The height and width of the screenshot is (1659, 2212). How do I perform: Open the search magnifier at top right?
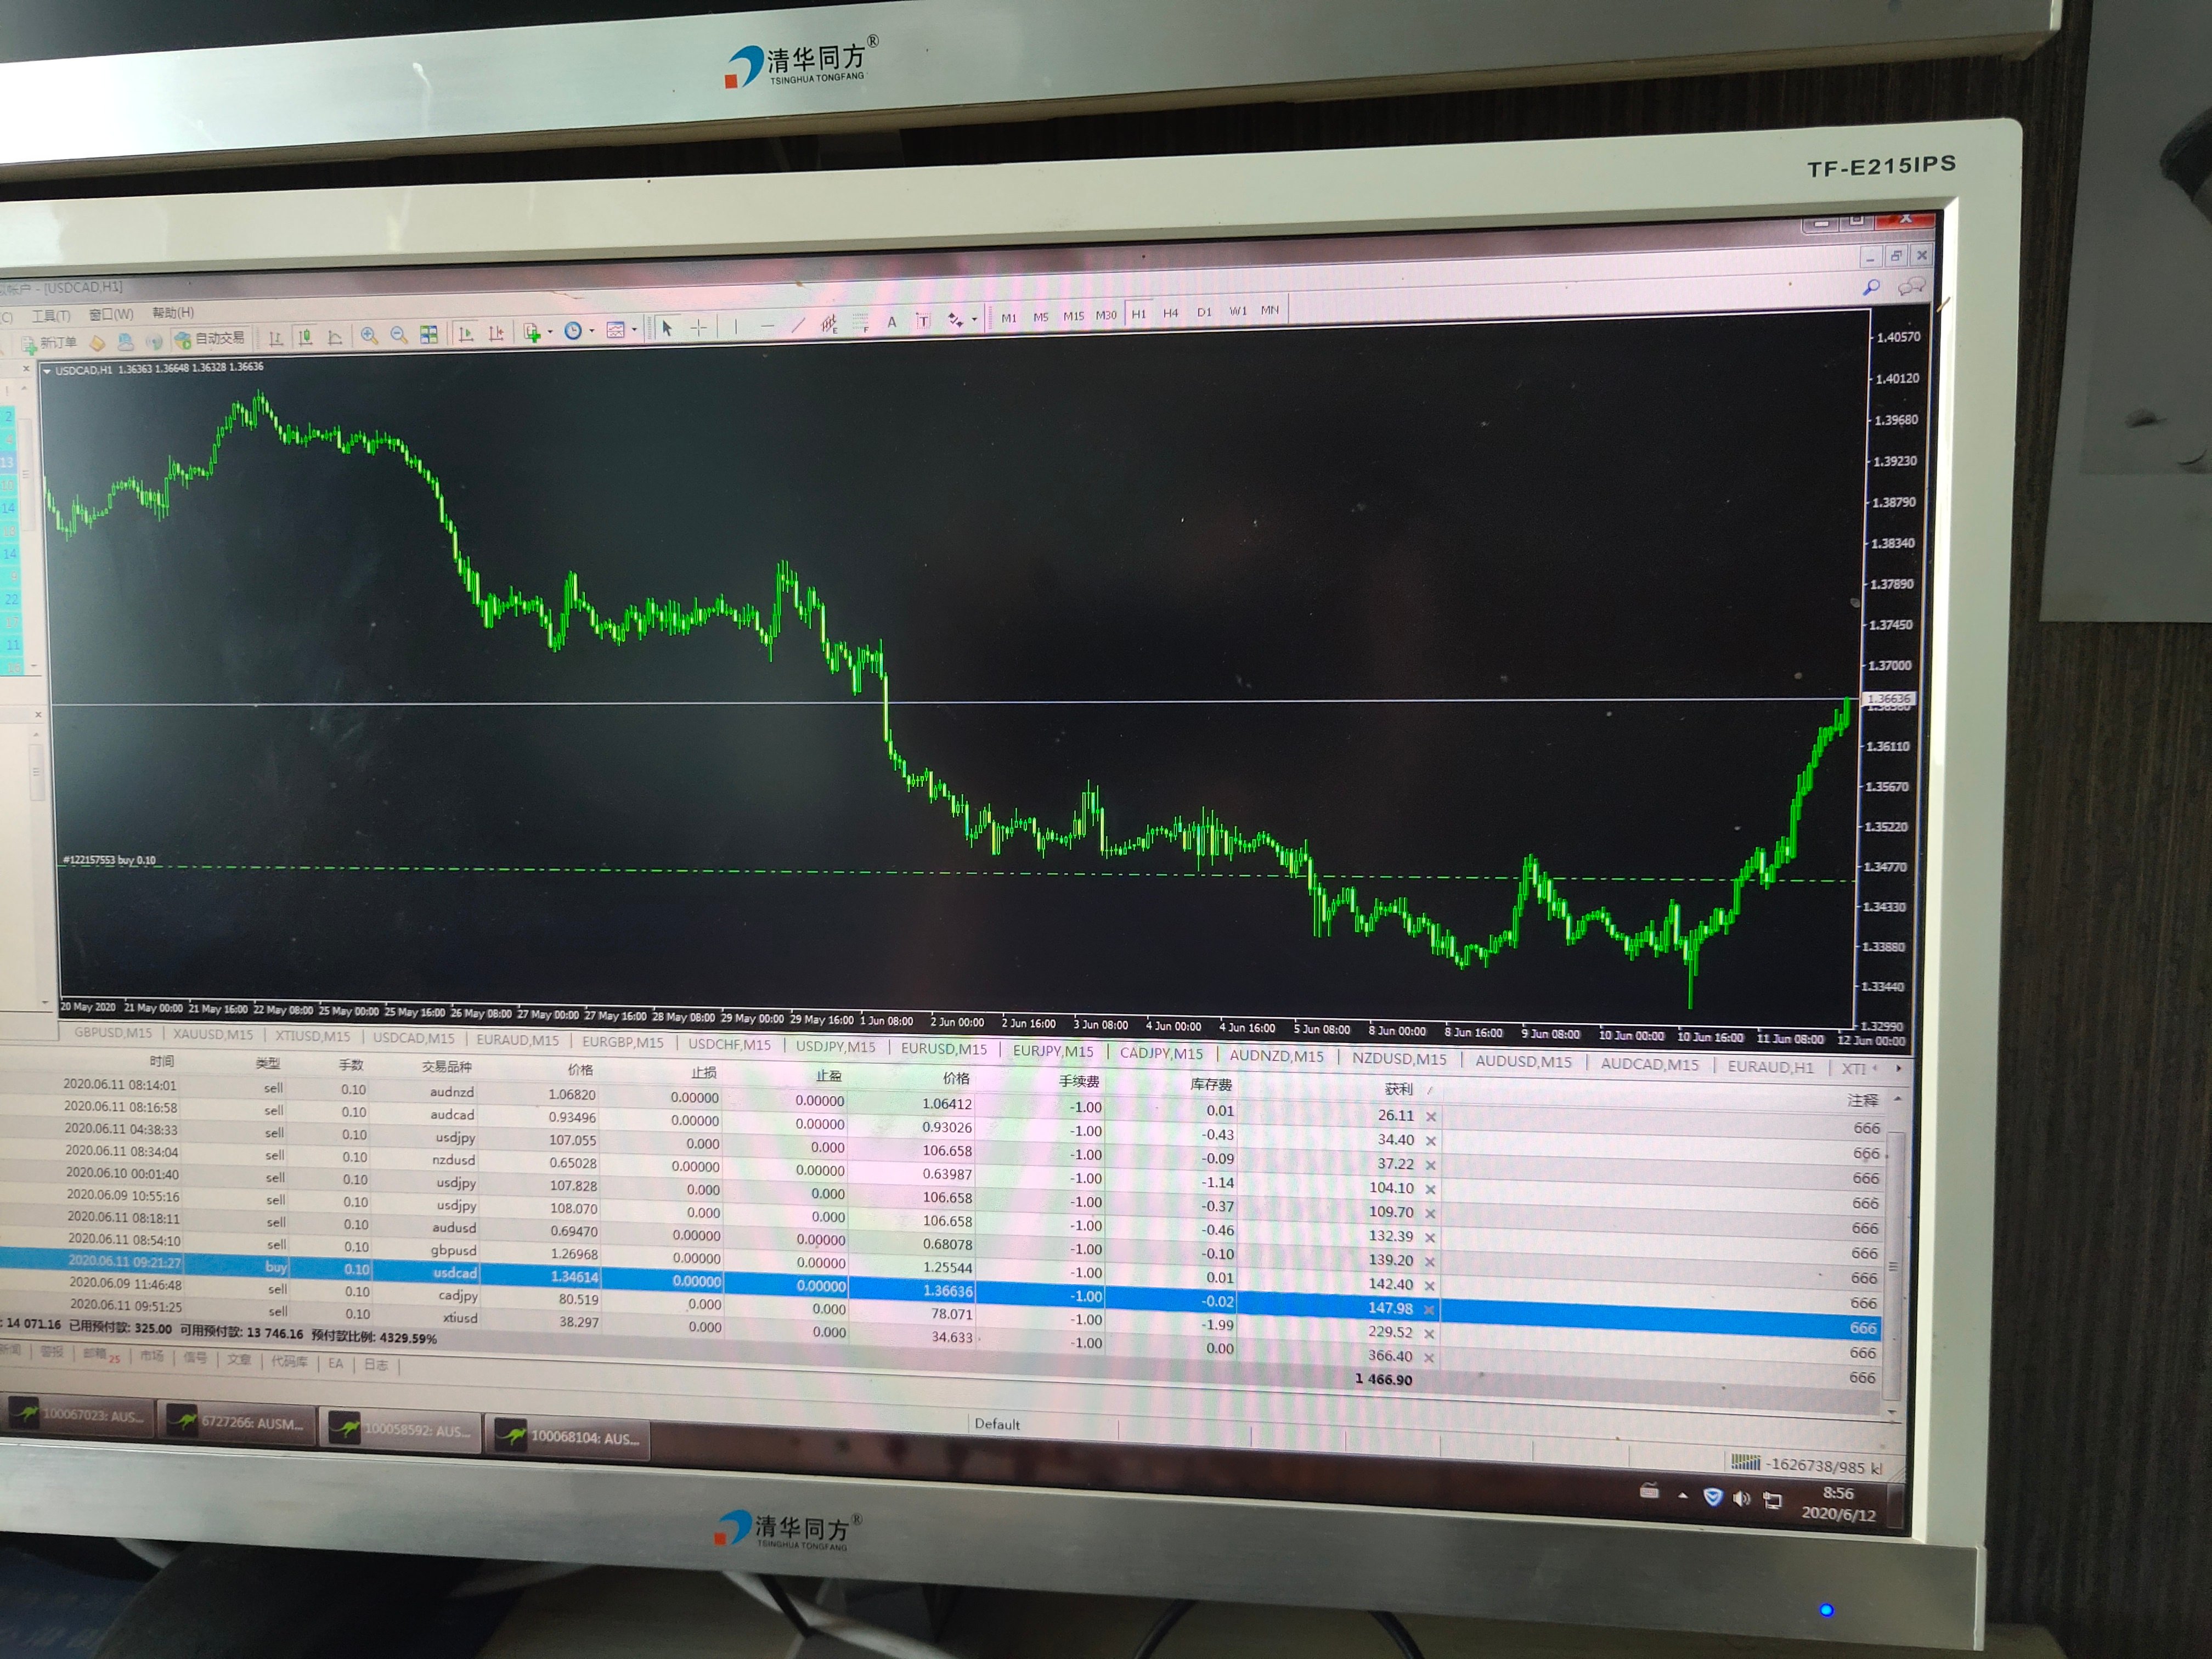coord(1871,287)
